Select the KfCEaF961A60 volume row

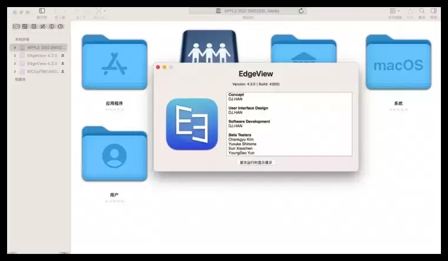(38, 71)
